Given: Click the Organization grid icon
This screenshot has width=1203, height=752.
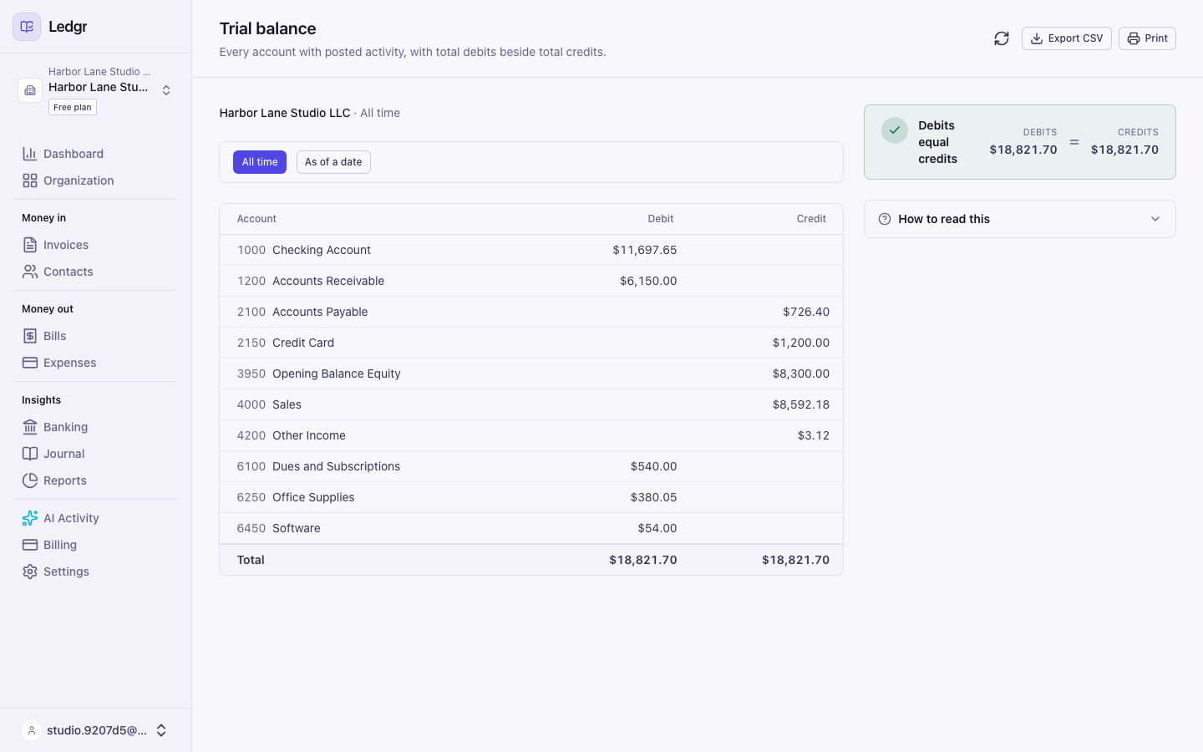Looking at the screenshot, I should [x=30, y=180].
